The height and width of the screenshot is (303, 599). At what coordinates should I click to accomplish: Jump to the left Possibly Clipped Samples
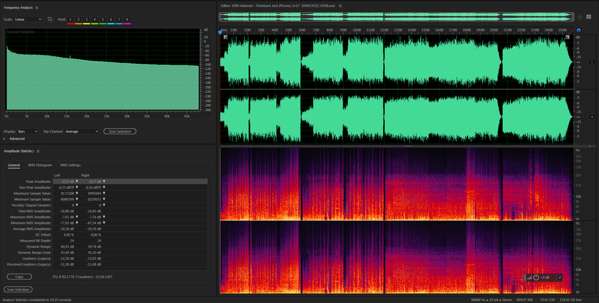[77, 205]
